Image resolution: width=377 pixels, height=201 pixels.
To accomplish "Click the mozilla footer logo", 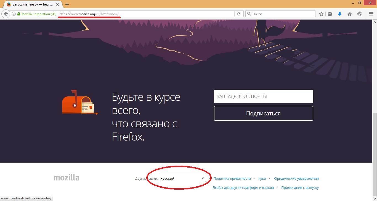I will coord(67,178).
